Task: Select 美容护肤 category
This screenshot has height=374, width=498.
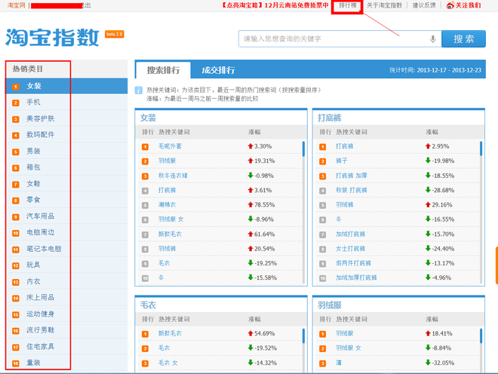Action: 66,118
